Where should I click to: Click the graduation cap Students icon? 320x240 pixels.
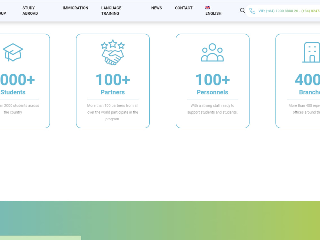[13, 52]
